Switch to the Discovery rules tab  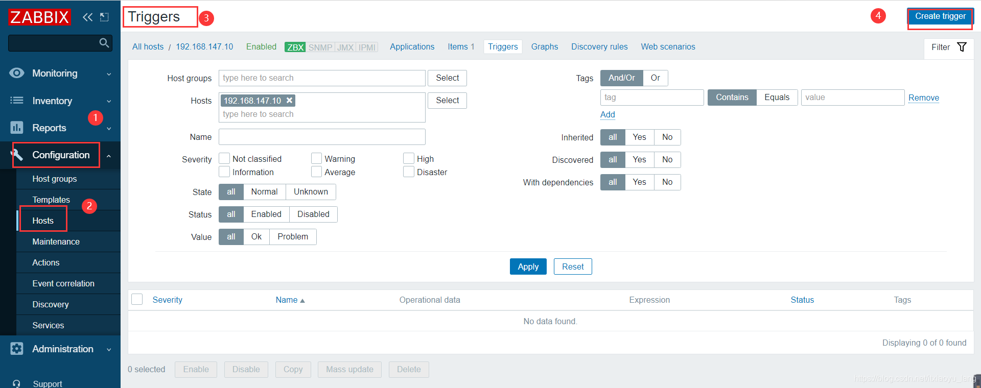coord(599,46)
